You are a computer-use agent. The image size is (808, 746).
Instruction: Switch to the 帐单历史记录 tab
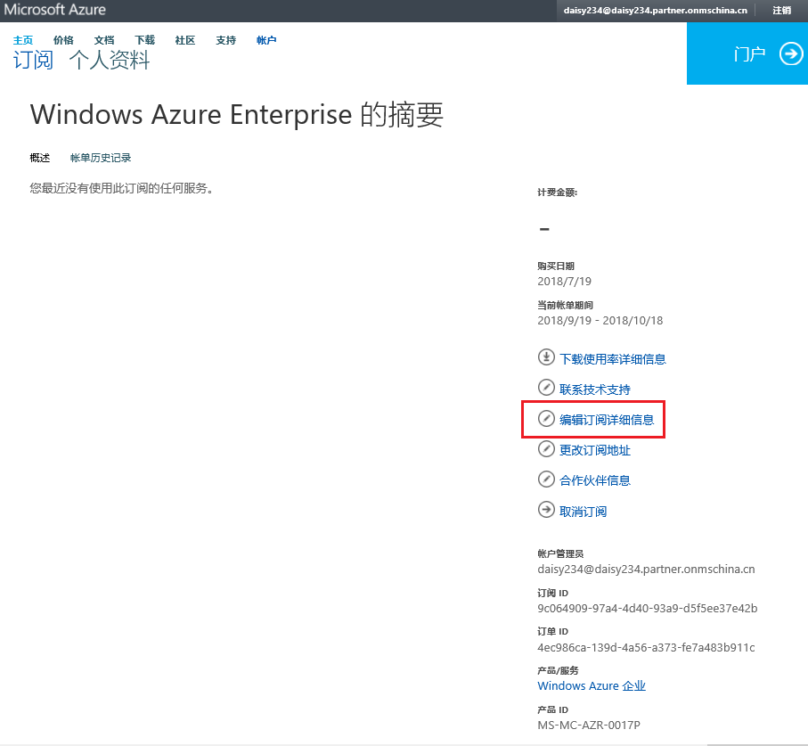pos(101,158)
